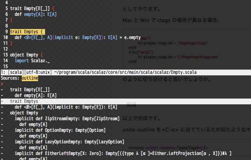The width and height of the screenshot is (251, 160).
Task: Click line number 15 in the gutter
Action: [x=5, y=66]
